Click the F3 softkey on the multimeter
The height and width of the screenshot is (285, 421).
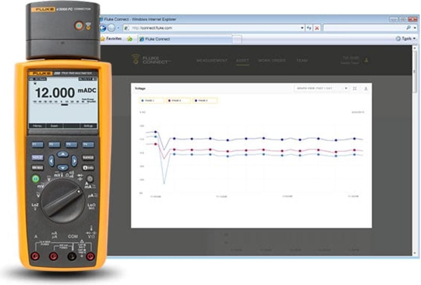pyautogui.click(x=71, y=145)
